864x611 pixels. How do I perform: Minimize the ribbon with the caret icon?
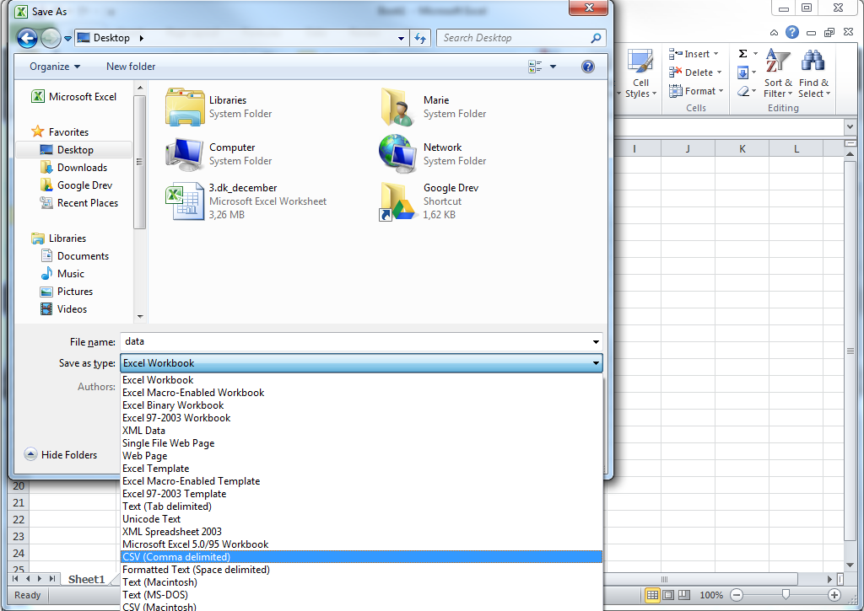click(x=775, y=33)
